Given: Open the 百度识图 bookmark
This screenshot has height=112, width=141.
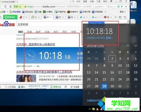Looking at the screenshot, I should (x=85, y=12).
